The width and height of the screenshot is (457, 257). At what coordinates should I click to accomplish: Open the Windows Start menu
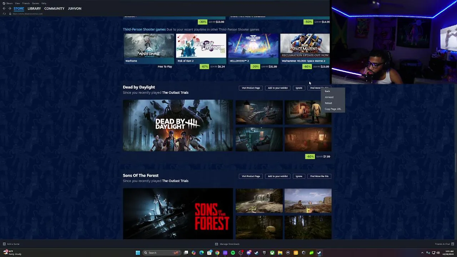tap(138, 253)
